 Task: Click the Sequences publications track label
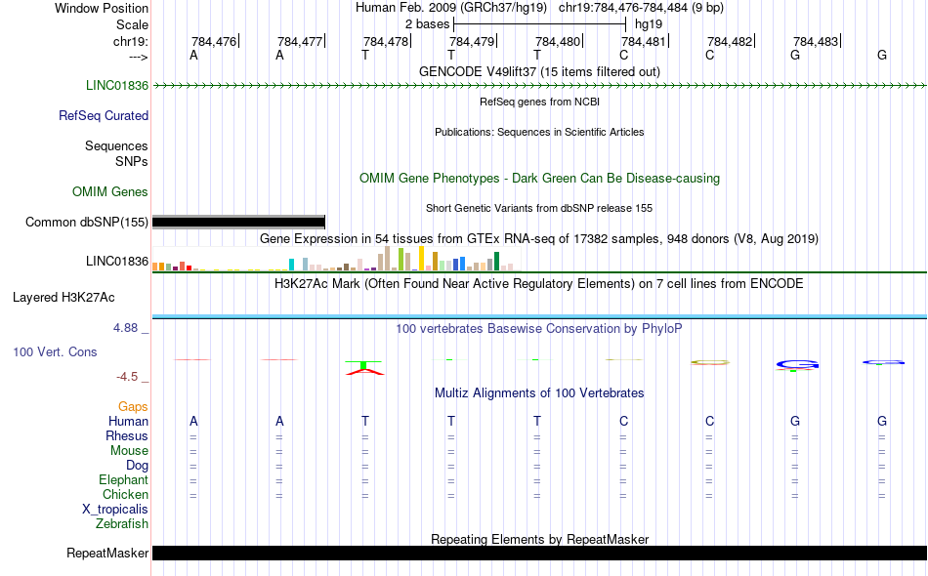pos(116,146)
